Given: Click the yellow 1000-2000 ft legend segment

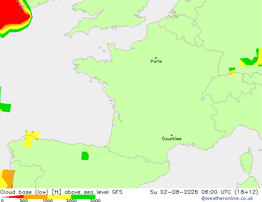Looking at the screenshot, I should point(60,197).
